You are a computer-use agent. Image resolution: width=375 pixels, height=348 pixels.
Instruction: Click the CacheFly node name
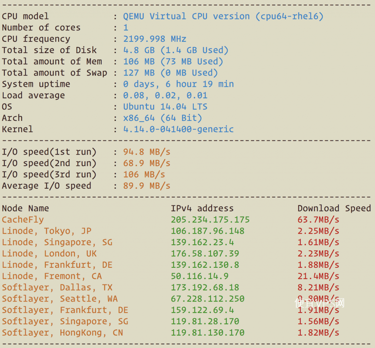click(x=23, y=219)
